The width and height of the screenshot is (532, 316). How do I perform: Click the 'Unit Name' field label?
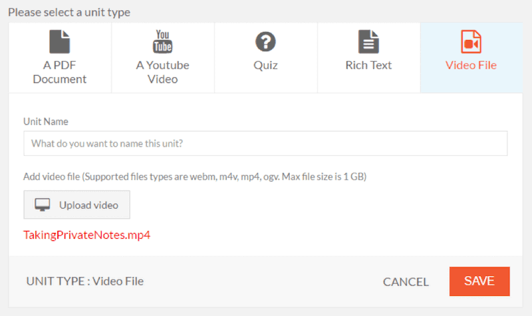click(x=46, y=122)
